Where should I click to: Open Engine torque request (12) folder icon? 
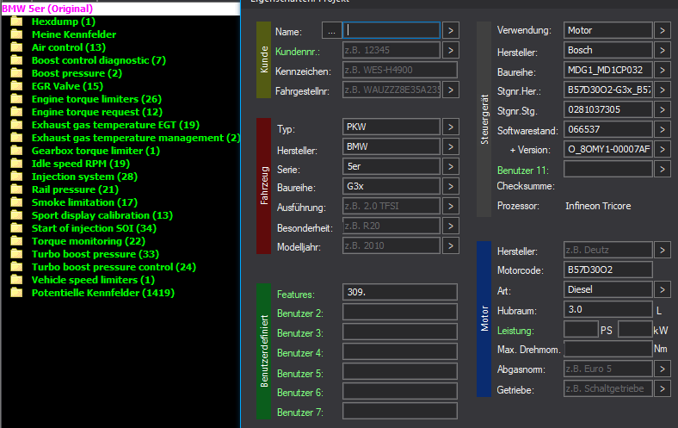[x=16, y=112]
